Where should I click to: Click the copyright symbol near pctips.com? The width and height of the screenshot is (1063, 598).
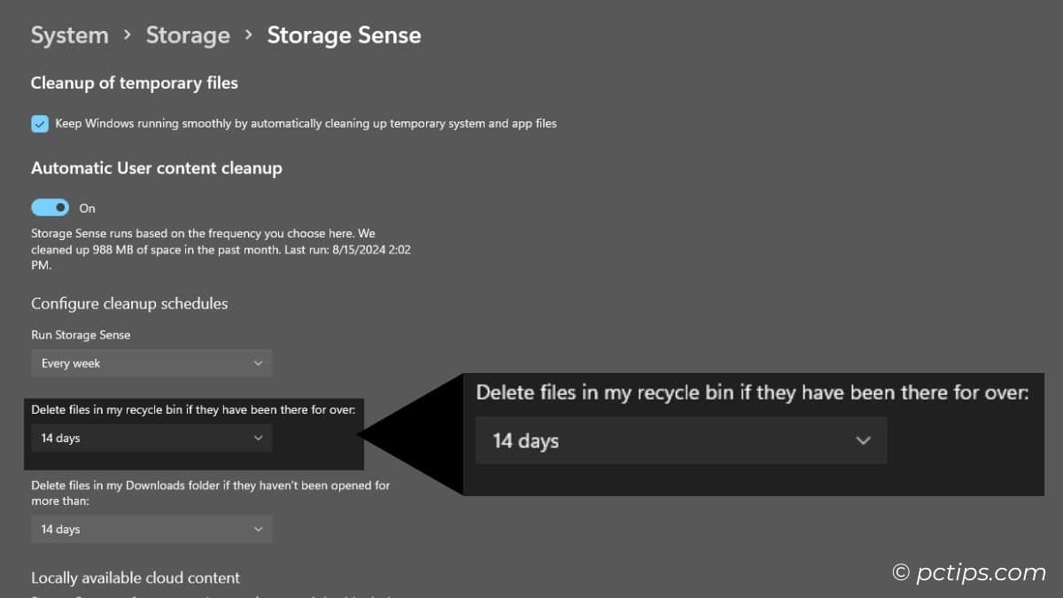tap(900, 573)
